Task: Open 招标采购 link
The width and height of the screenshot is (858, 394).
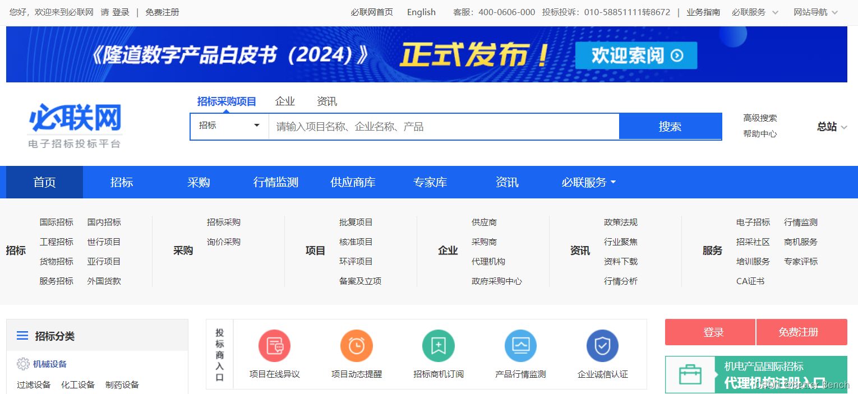Action: coord(223,223)
